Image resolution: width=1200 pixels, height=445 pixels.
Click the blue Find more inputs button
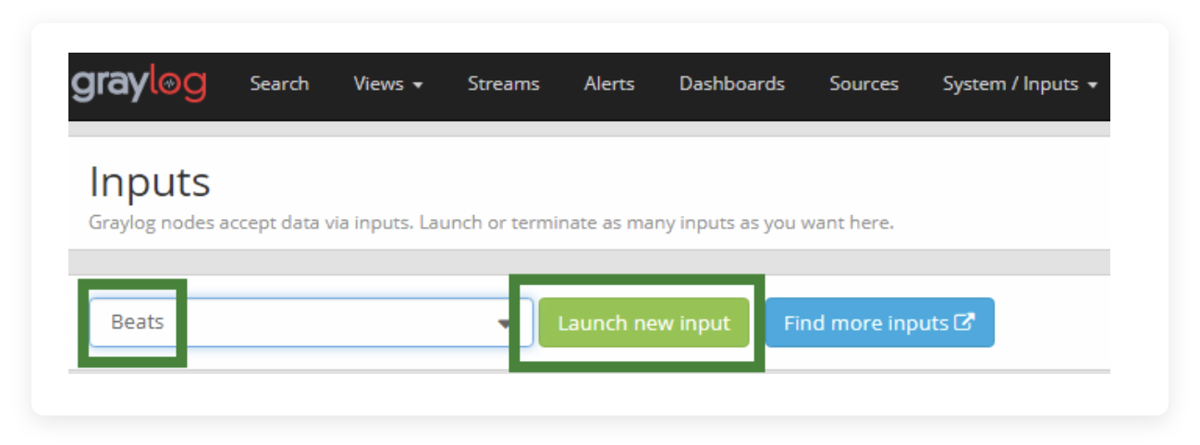click(878, 323)
